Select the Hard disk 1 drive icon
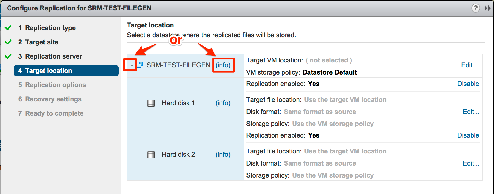 [151, 103]
